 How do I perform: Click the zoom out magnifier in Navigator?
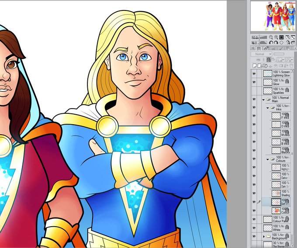pyautogui.click(x=271, y=37)
